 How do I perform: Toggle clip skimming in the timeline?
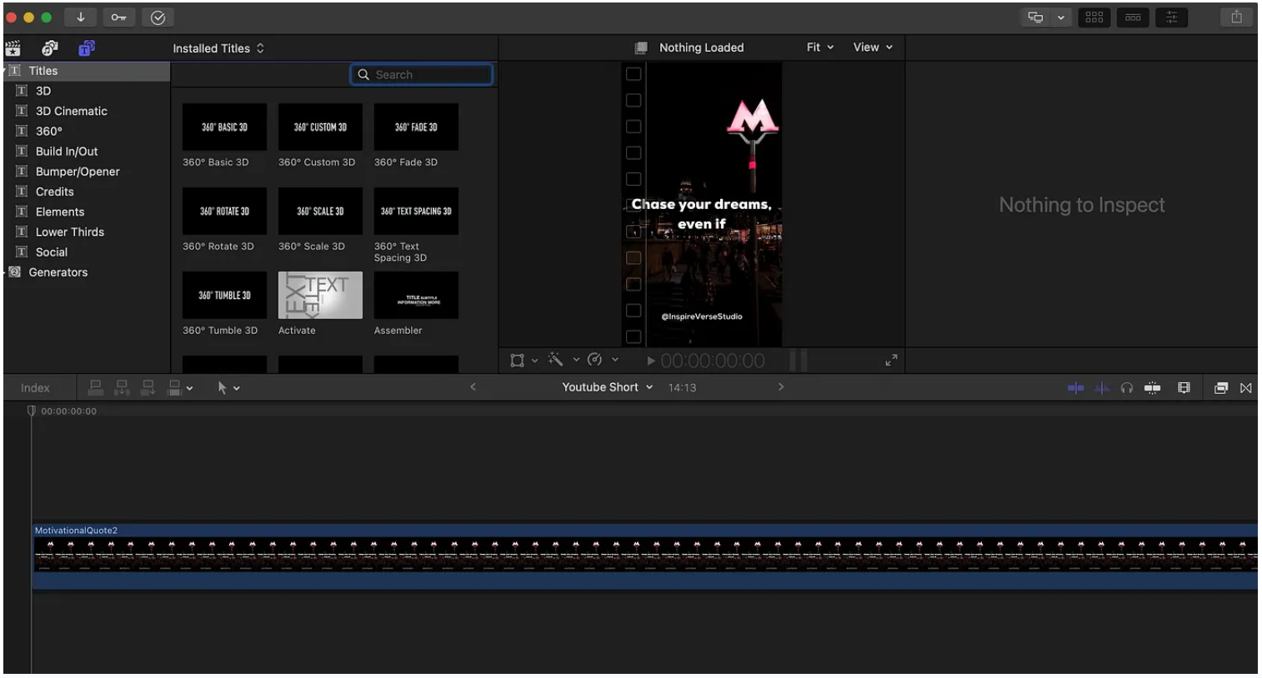click(x=1075, y=387)
